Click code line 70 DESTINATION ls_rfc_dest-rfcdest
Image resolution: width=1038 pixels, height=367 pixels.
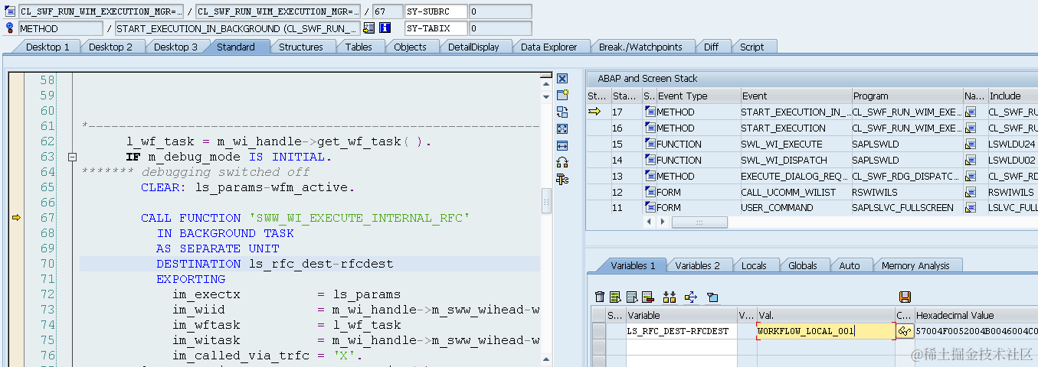(x=309, y=264)
